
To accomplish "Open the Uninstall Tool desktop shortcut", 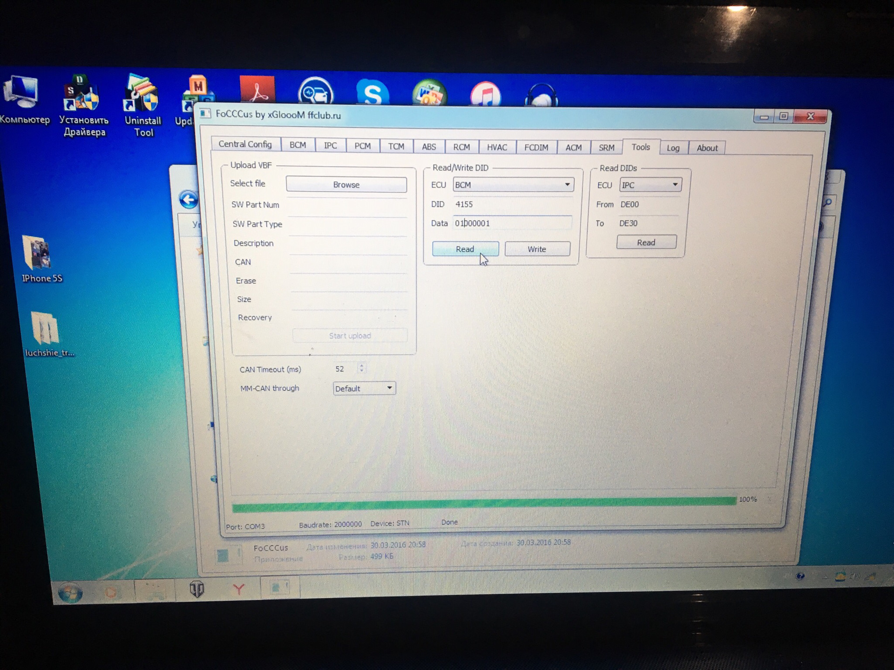I will coord(142,106).
